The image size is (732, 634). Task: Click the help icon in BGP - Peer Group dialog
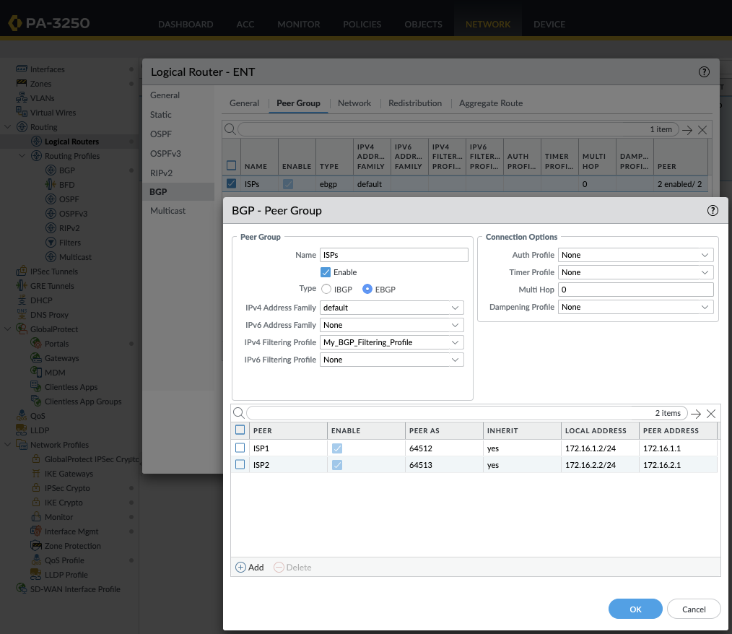pyautogui.click(x=713, y=211)
